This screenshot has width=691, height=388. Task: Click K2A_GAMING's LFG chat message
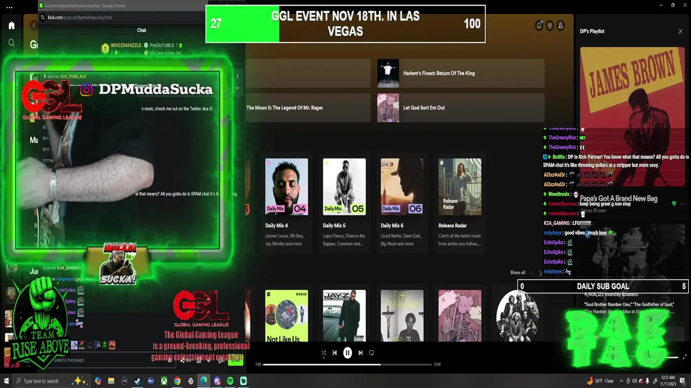click(x=567, y=223)
